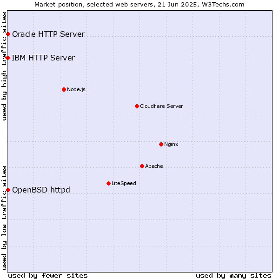Click the Nginx red marker
Screen dimensions: 279x279
tap(161, 144)
